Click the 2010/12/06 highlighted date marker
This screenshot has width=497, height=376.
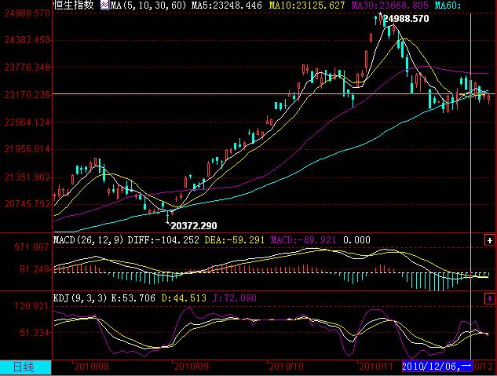point(437,367)
